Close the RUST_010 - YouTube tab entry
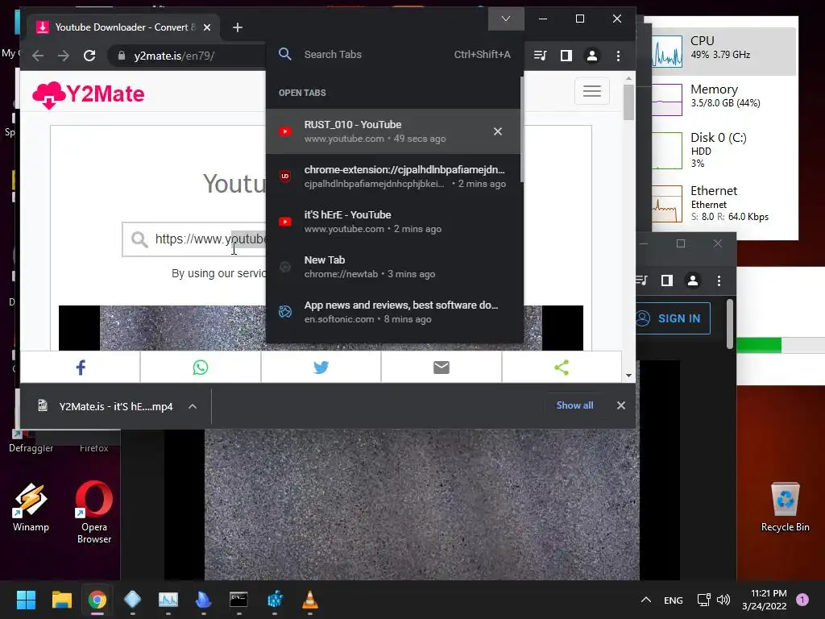 (x=498, y=131)
